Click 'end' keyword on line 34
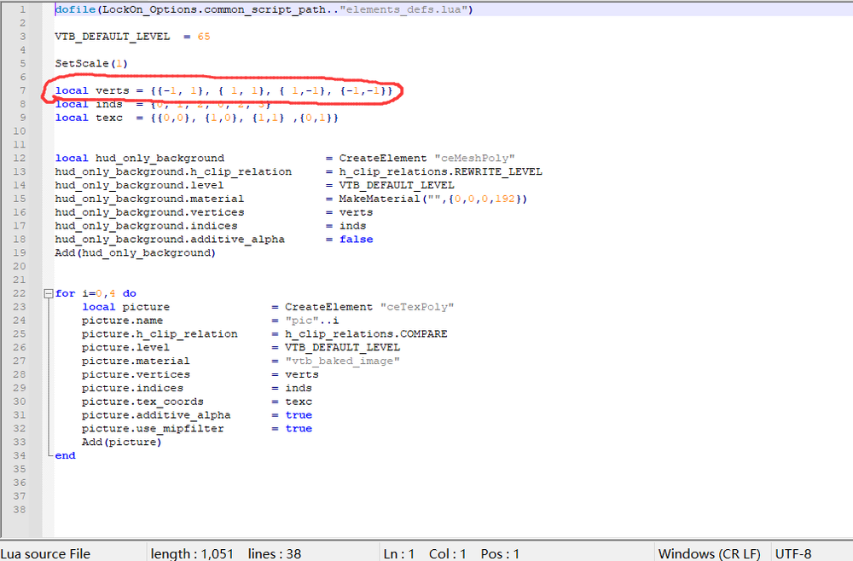This screenshot has width=853, height=561. pyautogui.click(x=66, y=455)
